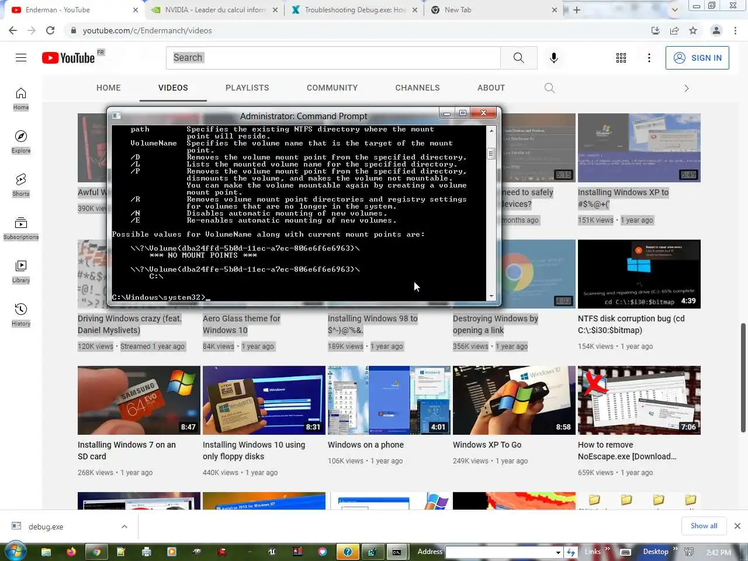Screen dimensions: 748x561
Task: Open History in the left sidebar
Action: (21, 315)
